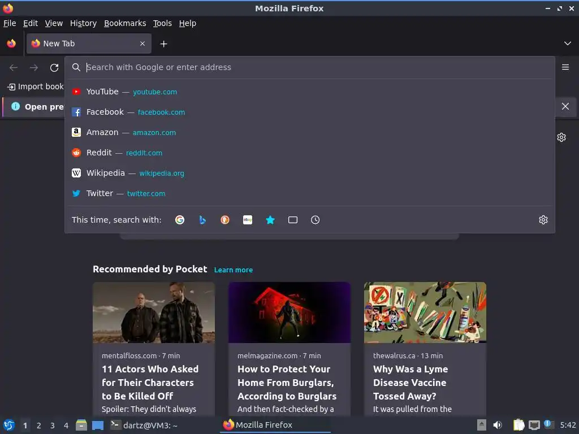Go forward one page
Viewport: 579px width, 434px height.
[34, 68]
